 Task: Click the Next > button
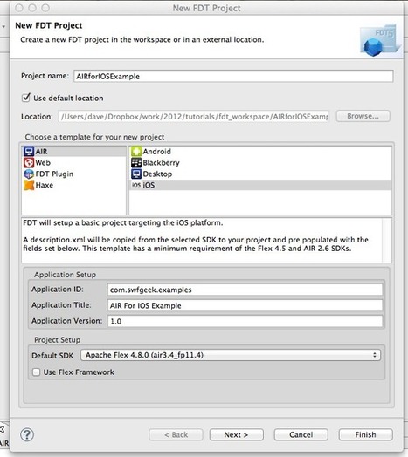click(236, 434)
